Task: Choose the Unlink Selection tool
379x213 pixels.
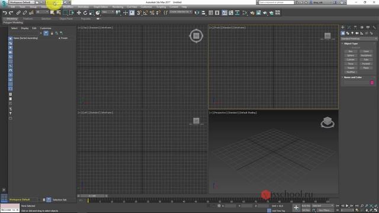Action: click(x=25, y=13)
